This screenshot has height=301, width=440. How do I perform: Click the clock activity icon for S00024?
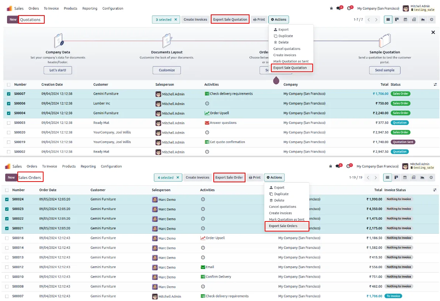pyautogui.click(x=203, y=199)
